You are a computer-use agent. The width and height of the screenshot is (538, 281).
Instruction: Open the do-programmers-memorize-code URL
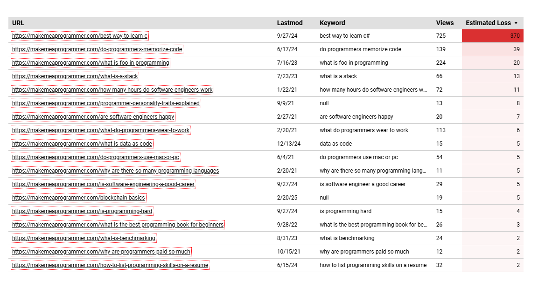pyautogui.click(x=97, y=49)
